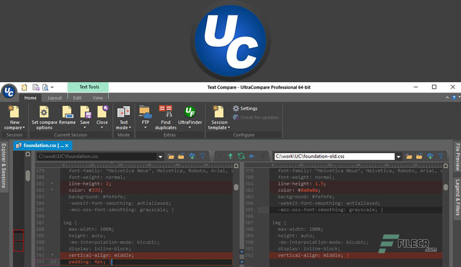
Task: Open Set compare options
Action: [x=44, y=118]
